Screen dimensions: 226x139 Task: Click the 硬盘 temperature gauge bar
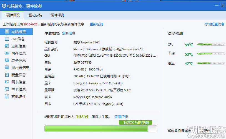pos(211,63)
